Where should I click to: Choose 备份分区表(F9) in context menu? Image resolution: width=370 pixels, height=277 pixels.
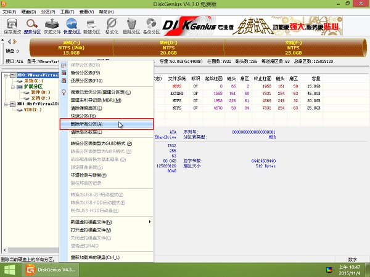pyautogui.click(x=107, y=73)
